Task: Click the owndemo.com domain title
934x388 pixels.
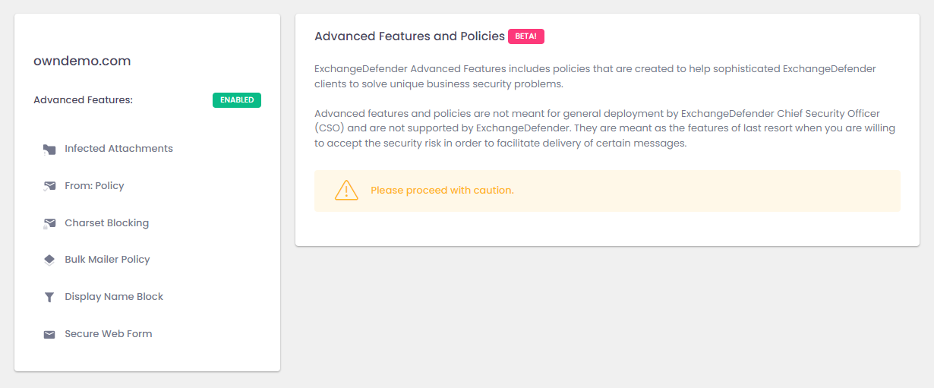Action: click(82, 61)
